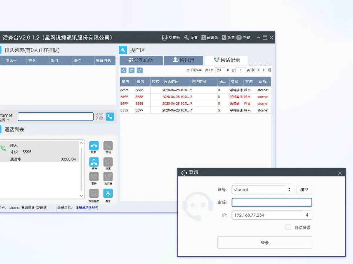Switch to the 通话记录 tab

coord(226,60)
